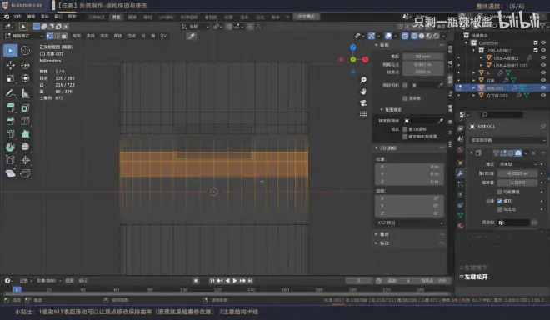Open the UV menu in viewport header
The width and height of the screenshot is (550, 320).
pyautogui.click(x=163, y=36)
